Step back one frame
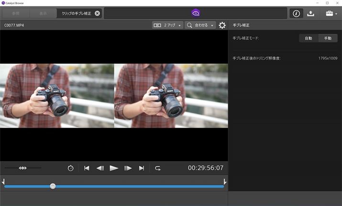The image size is (342, 206). [x=100, y=168]
